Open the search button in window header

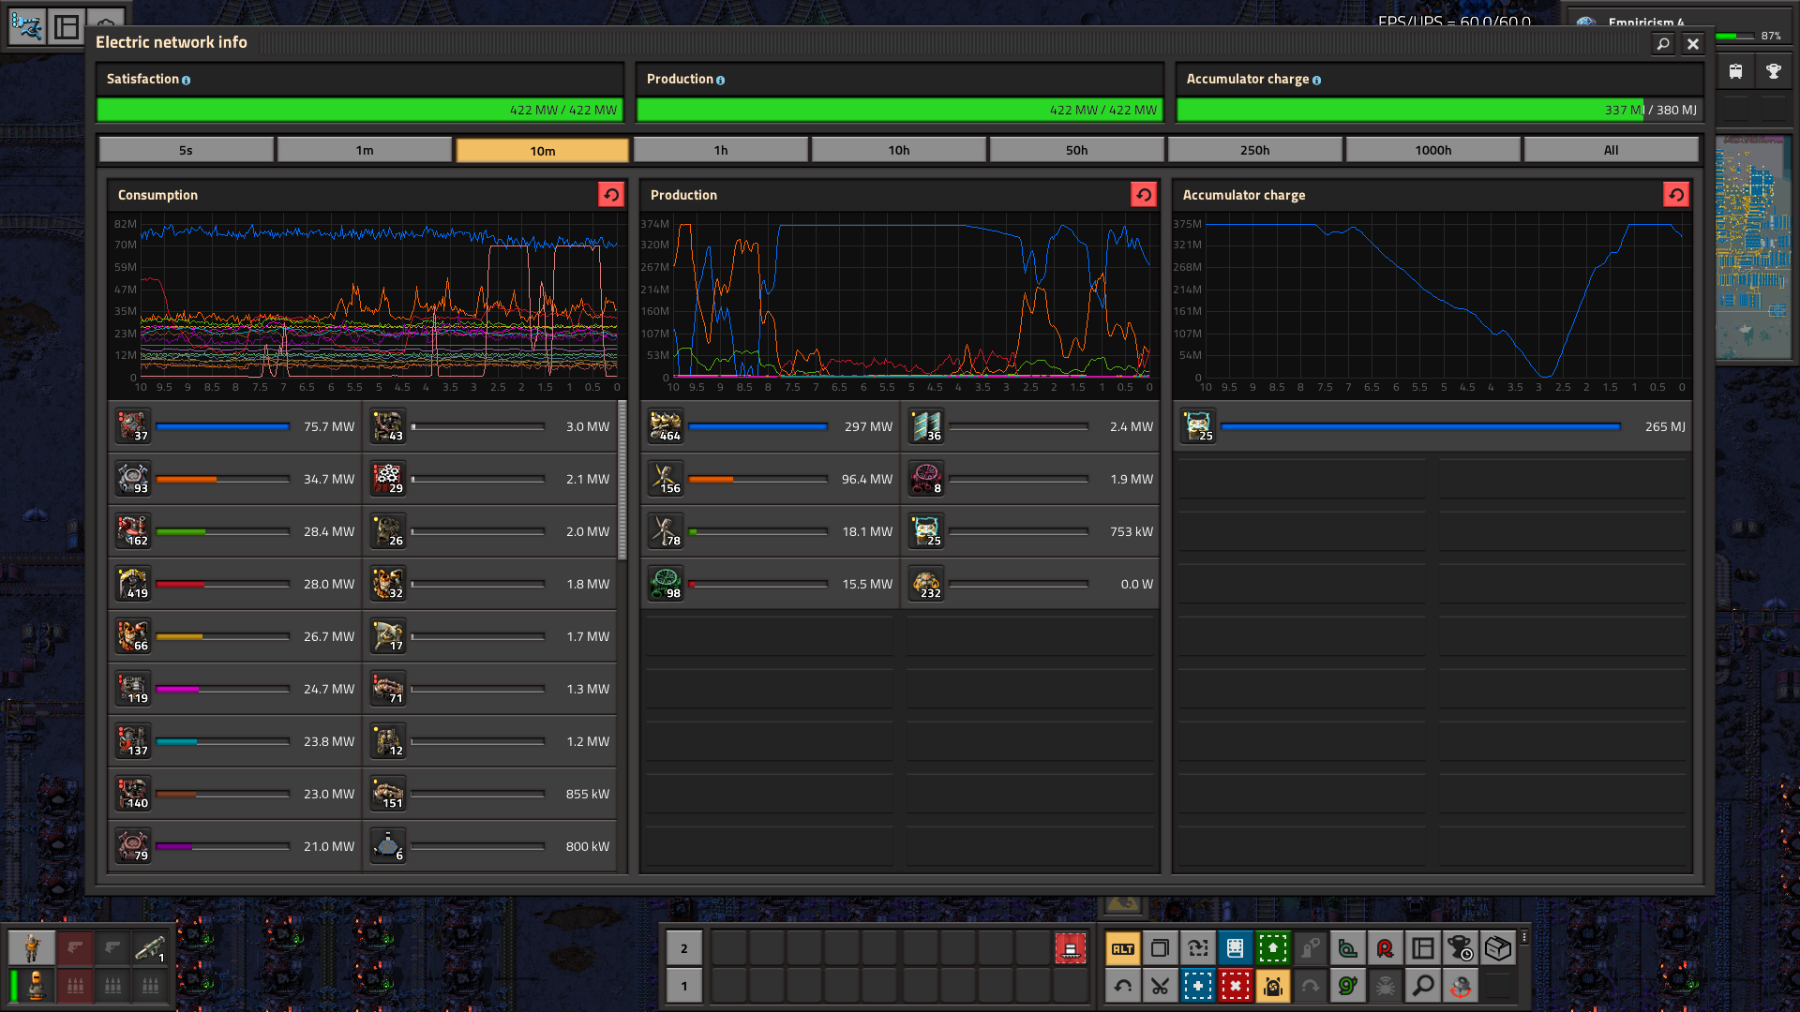(1662, 43)
